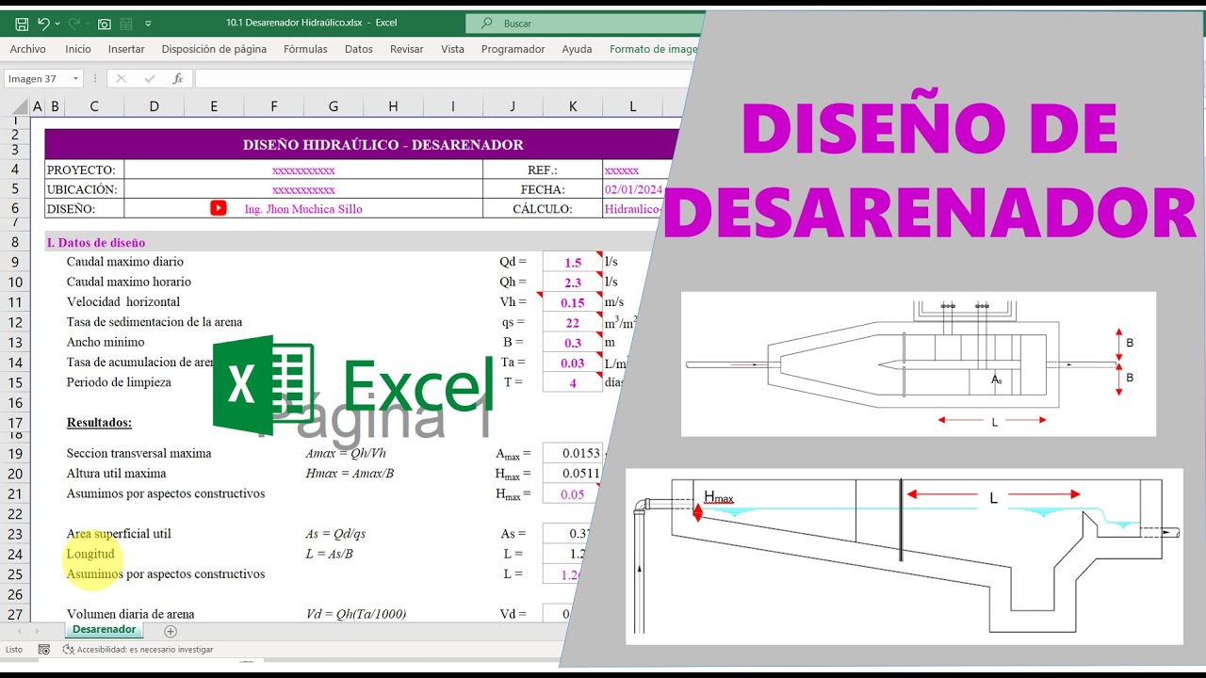Select row 21 header
Viewport: 1206px width, 678px height.
coord(15,493)
